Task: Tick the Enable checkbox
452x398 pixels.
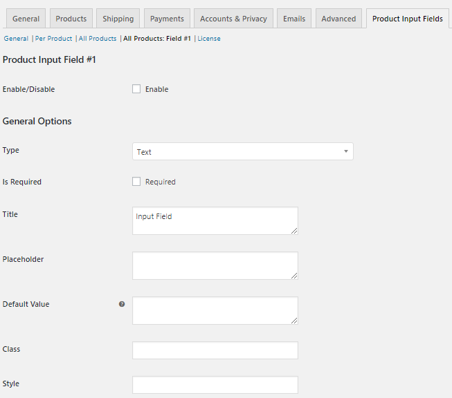Action: [136, 89]
